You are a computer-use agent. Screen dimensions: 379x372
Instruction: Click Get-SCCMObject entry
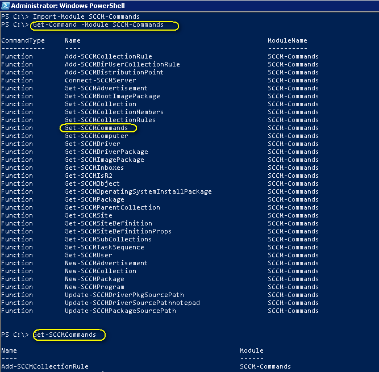click(x=92, y=184)
